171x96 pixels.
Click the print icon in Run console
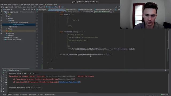(6, 82)
